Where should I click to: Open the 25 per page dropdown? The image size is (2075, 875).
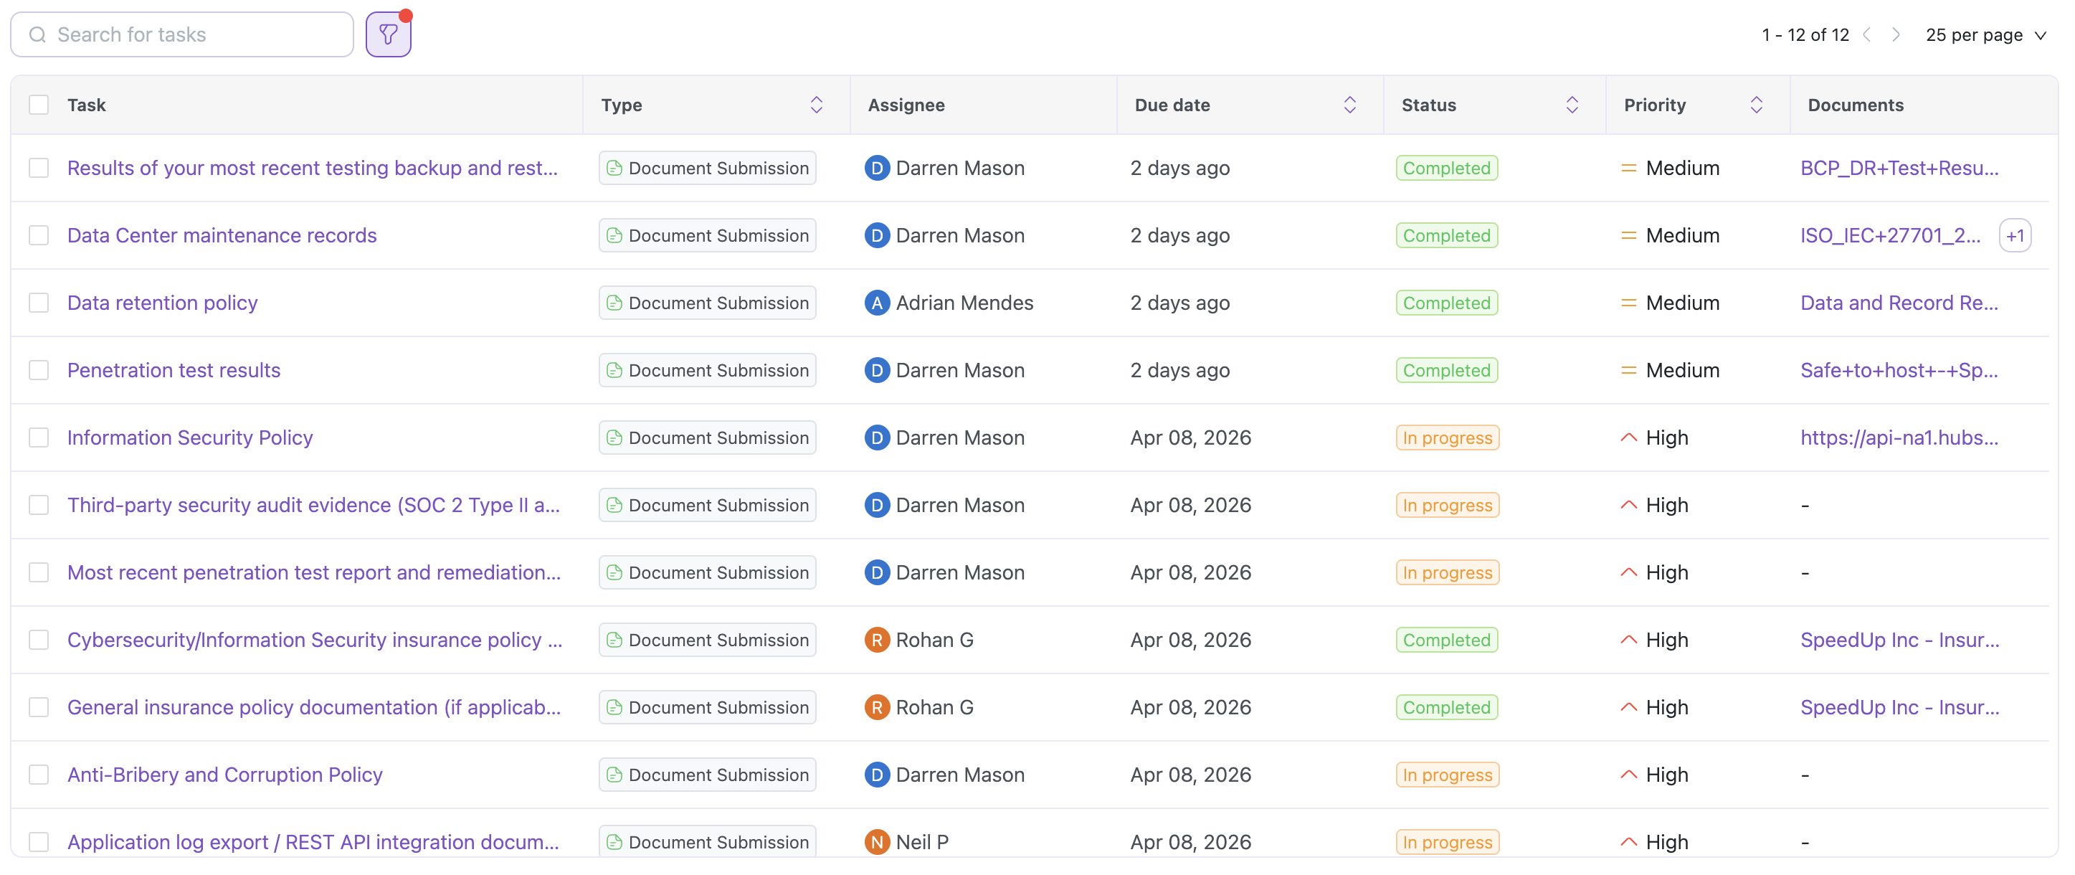click(1985, 34)
